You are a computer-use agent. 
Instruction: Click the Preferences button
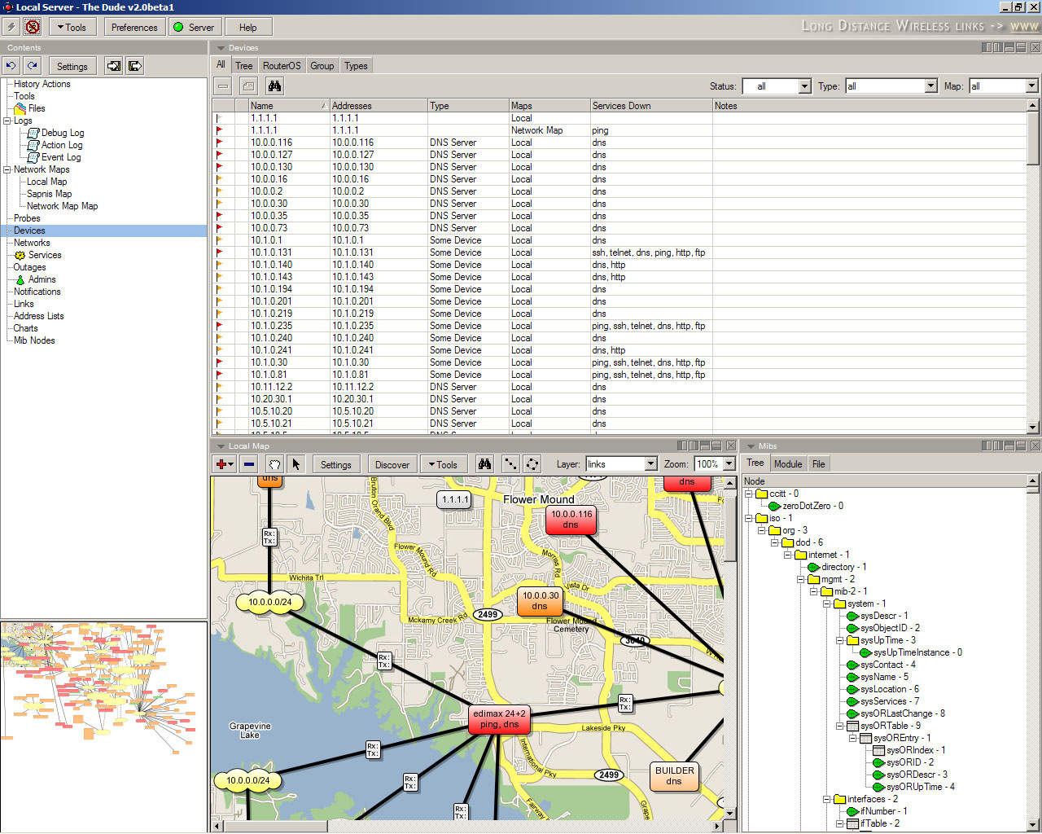click(134, 27)
